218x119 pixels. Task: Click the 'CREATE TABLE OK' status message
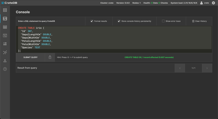[x=149, y=57]
